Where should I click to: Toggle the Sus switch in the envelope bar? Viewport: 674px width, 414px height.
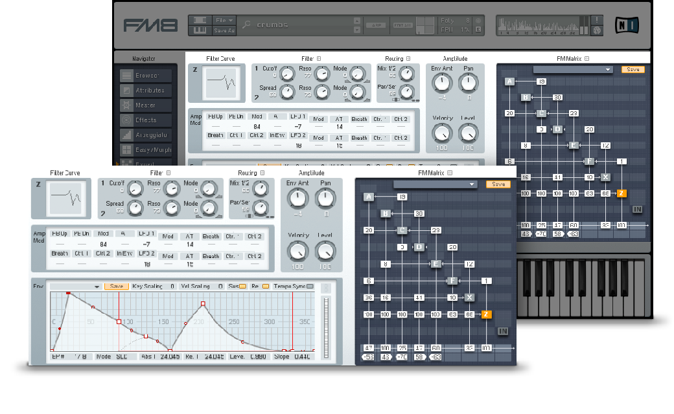(243, 286)
